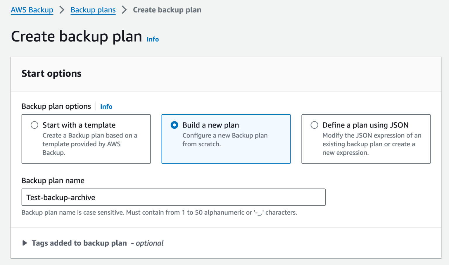Click the Backup plan name input field

173,197
